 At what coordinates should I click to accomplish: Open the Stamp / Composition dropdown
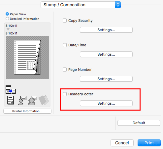coord(81,5)
